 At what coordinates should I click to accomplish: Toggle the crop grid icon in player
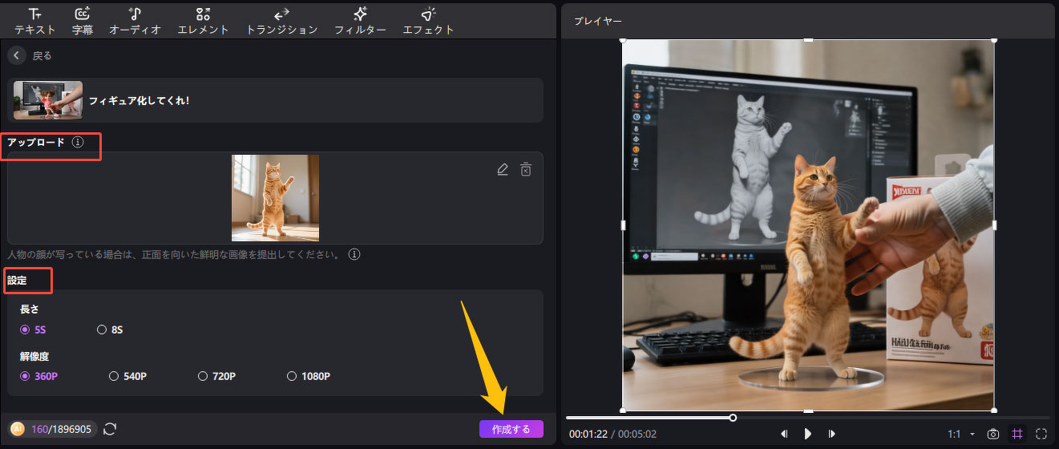(1017, 434)
